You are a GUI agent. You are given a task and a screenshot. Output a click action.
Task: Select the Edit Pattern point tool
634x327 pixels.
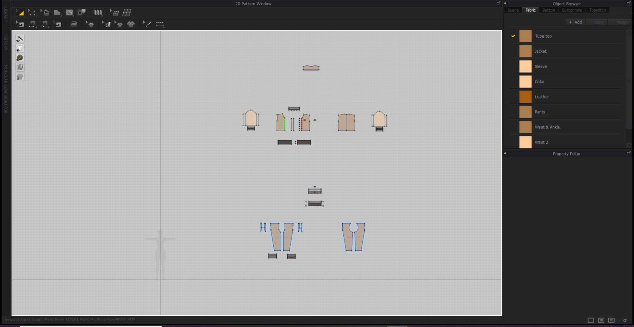32,13
